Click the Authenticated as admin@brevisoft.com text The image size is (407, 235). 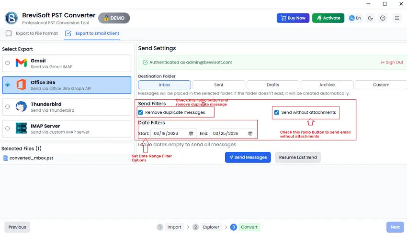[191, 63]
